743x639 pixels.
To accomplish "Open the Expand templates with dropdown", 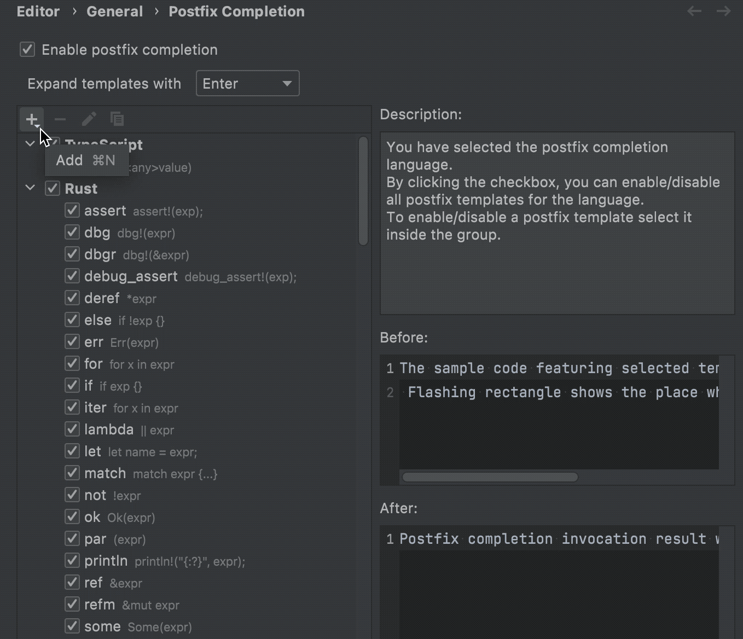I will click(x=247, y=83).
